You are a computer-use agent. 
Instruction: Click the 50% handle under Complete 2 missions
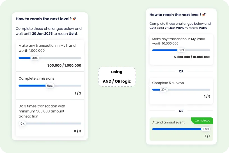[50, 86]
